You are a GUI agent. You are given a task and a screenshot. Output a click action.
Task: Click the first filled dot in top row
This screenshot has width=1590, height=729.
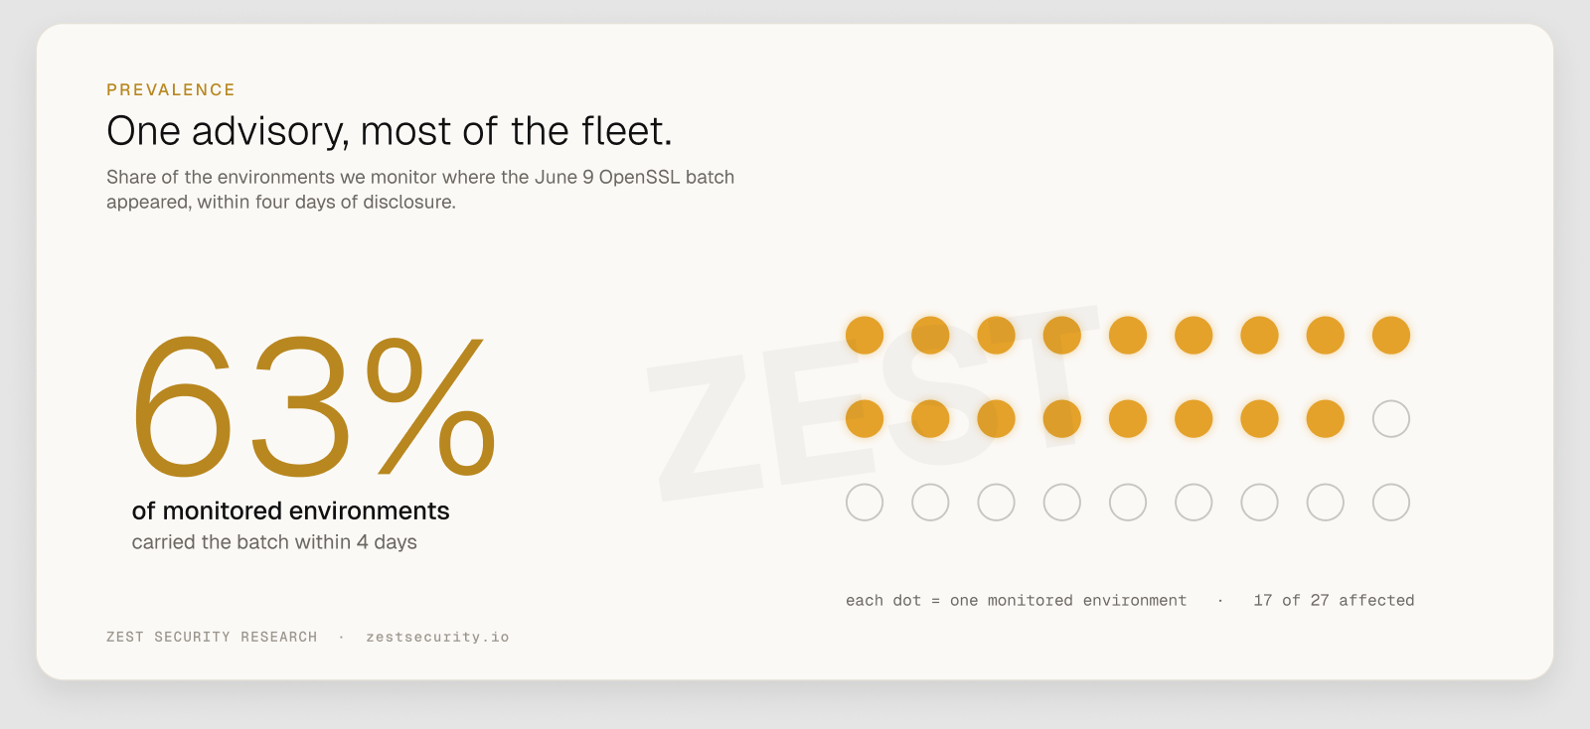coord(865,336)
